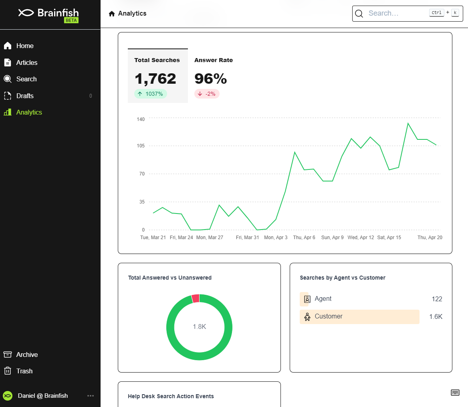
Task: Click the chart peak near Apr 17
Action: click(x=408, y=123)
